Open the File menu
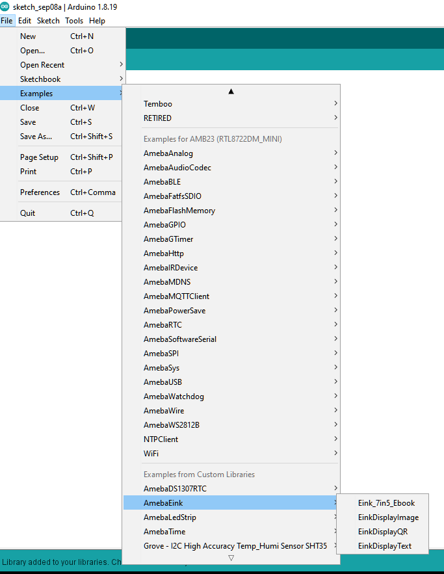Viewport: 444px width, 574px height. (7, 21)
